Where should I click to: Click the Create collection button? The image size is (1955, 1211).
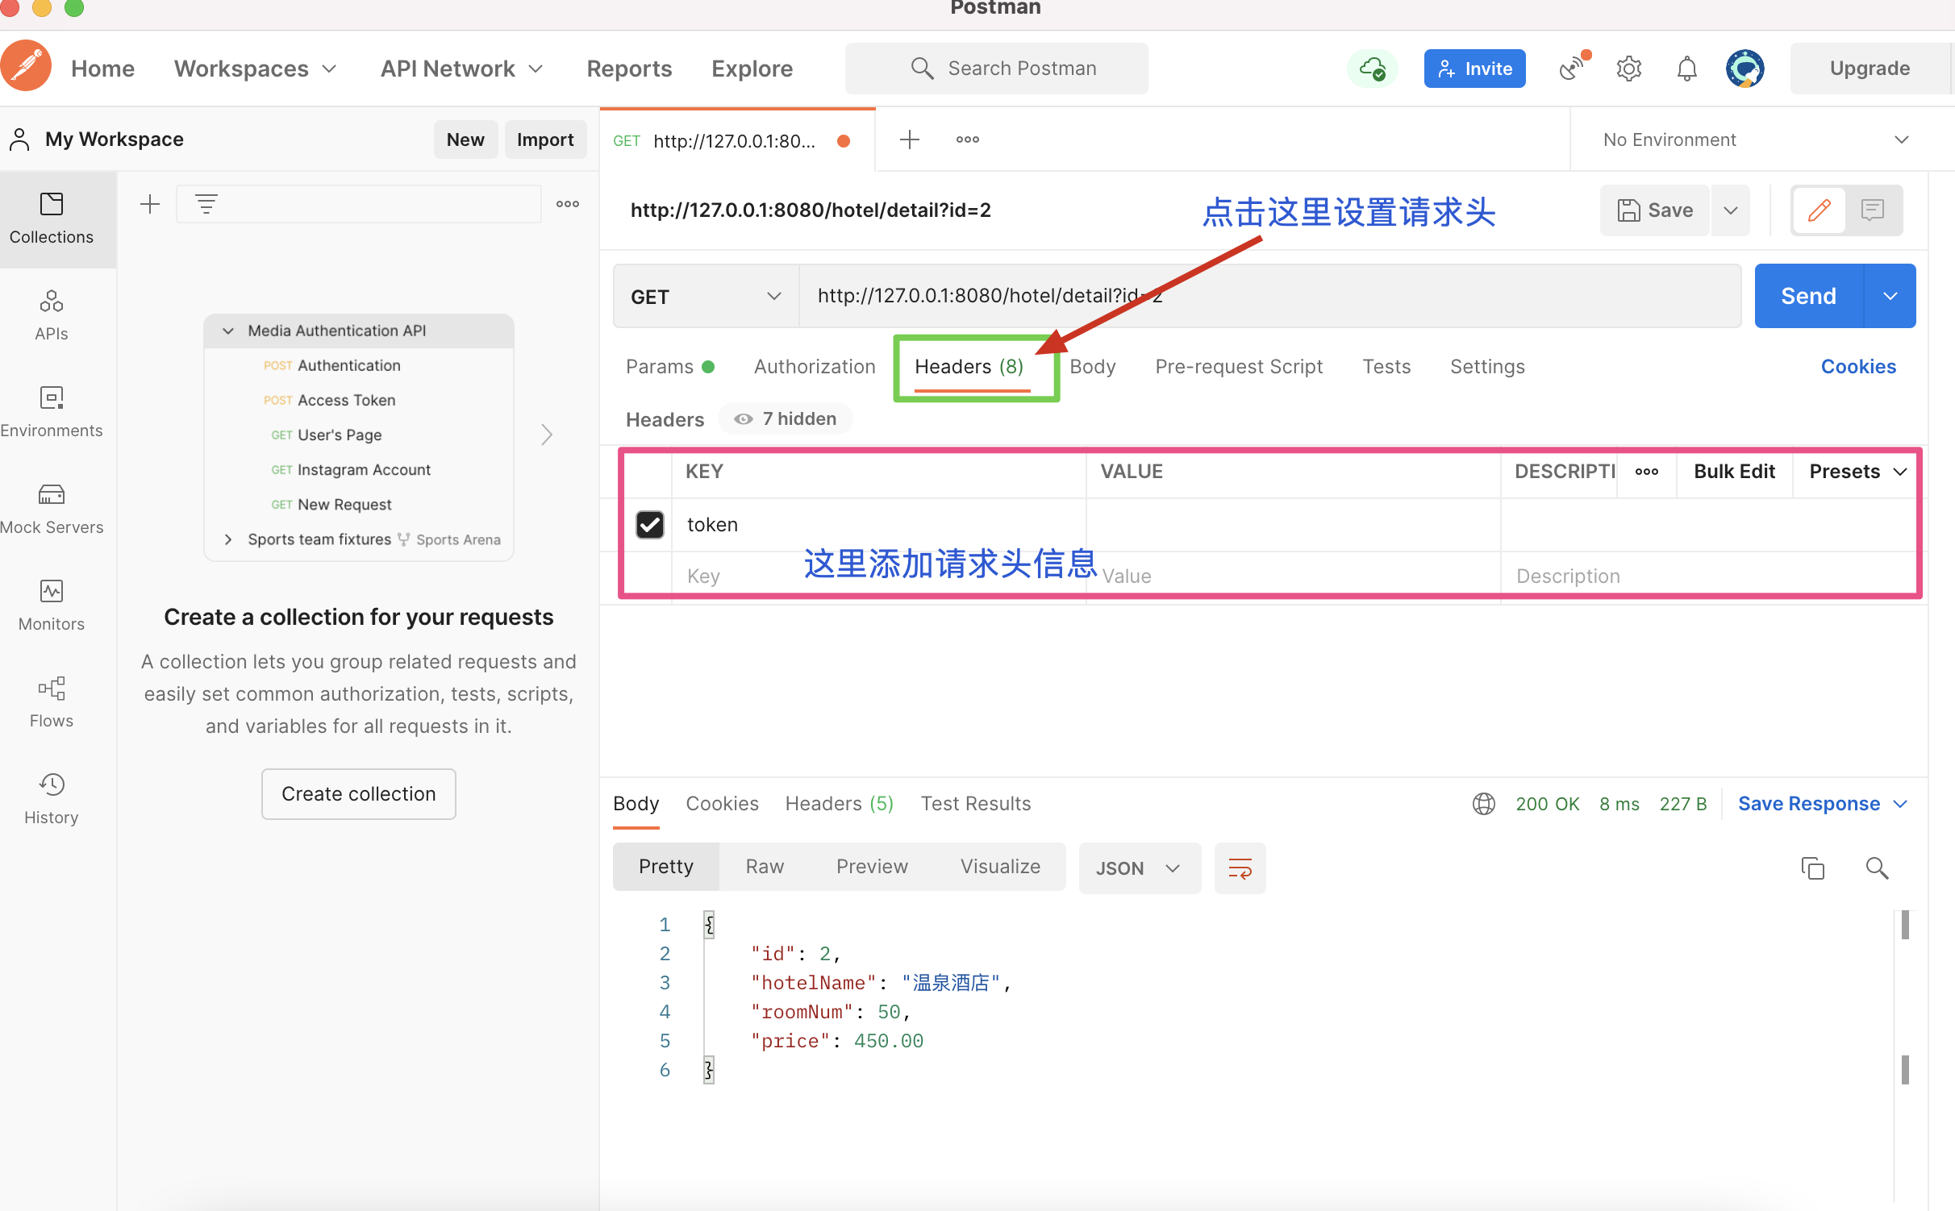point(359,794)
